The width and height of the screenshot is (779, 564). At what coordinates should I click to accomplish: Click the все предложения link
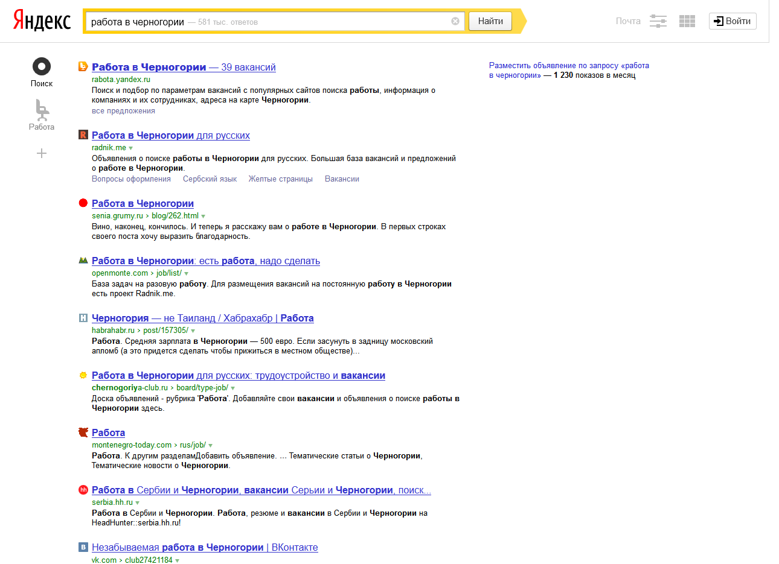pos(123,111)
